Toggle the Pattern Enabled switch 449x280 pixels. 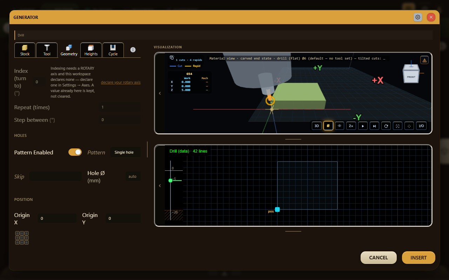[75, 152]
